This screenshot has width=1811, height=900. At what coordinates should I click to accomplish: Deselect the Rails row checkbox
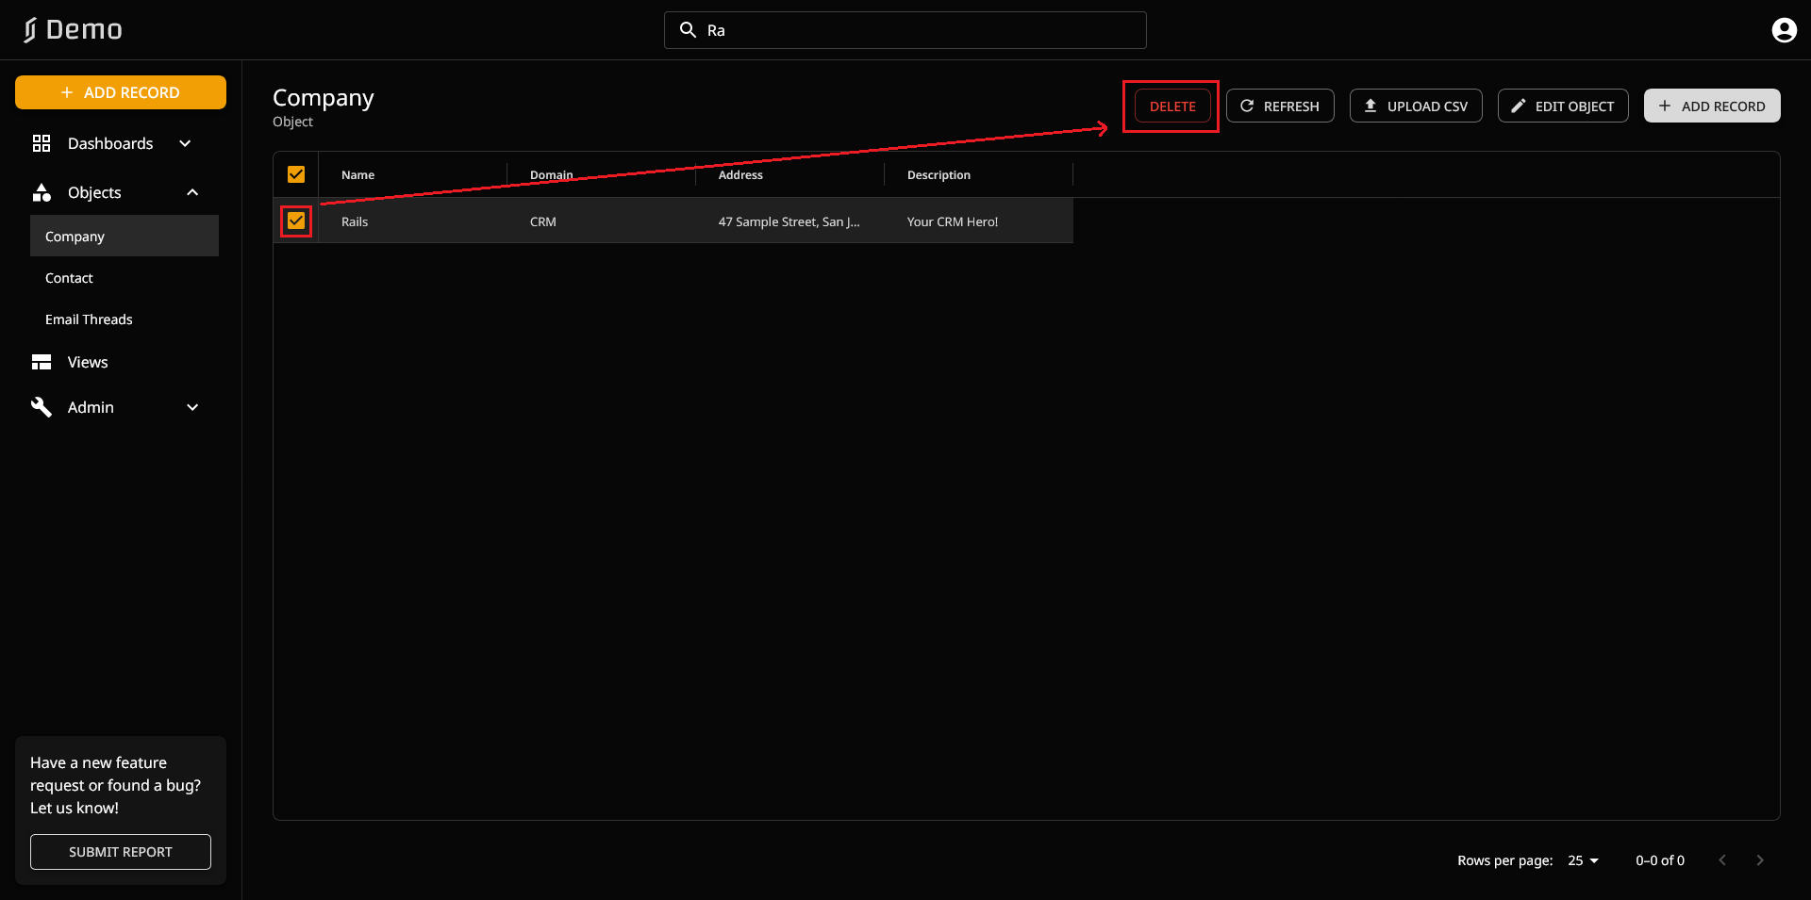pos(296,221)
